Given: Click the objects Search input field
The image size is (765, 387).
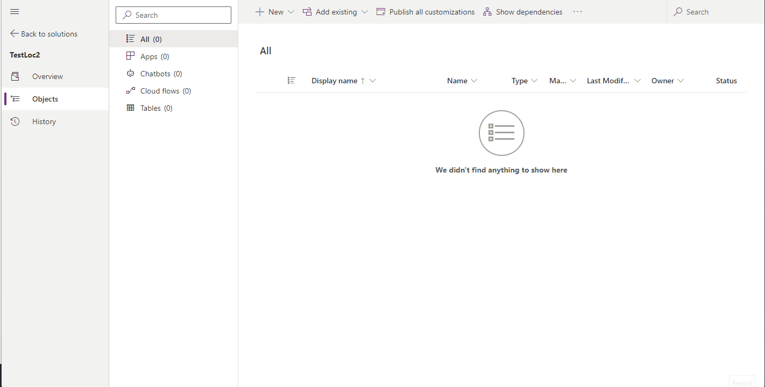Looking at the screenshot, I should pos(173,15).
